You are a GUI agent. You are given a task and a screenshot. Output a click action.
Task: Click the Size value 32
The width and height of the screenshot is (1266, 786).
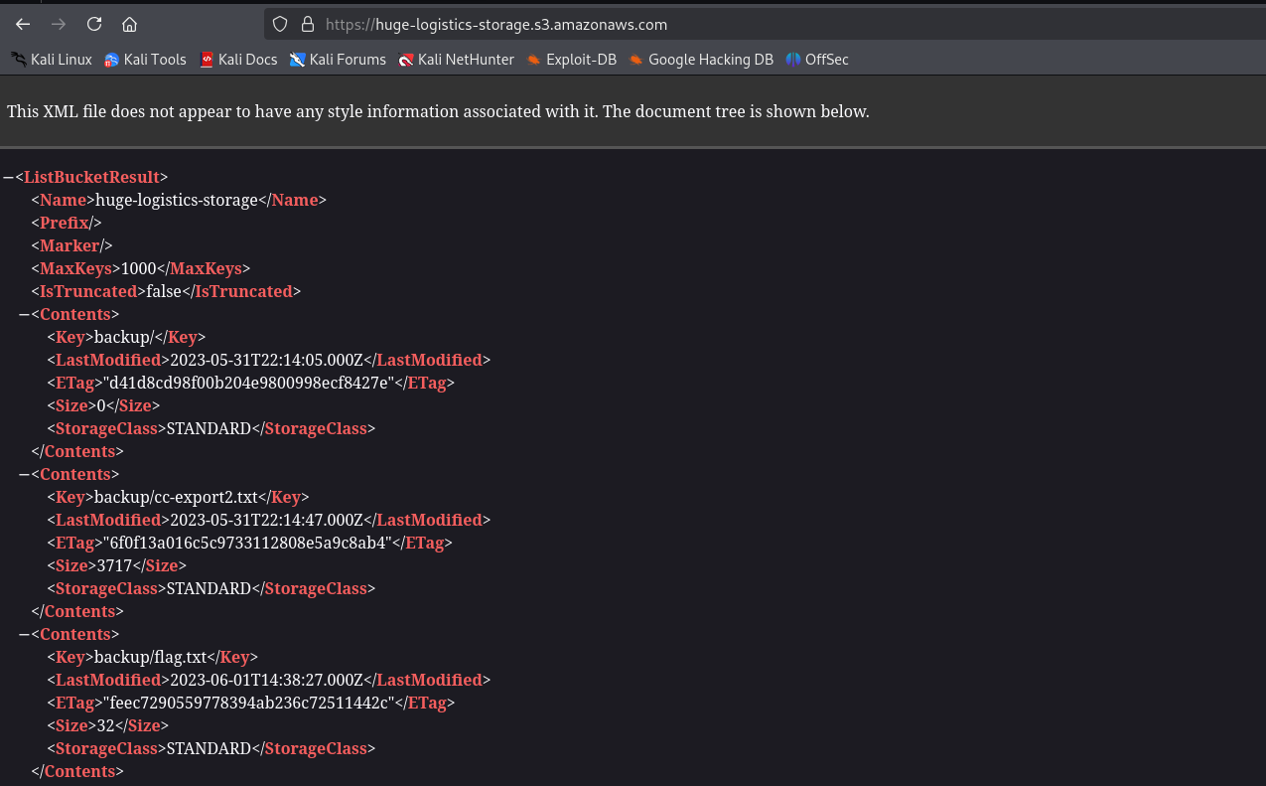pyautogui.click(x=105, y=725)
